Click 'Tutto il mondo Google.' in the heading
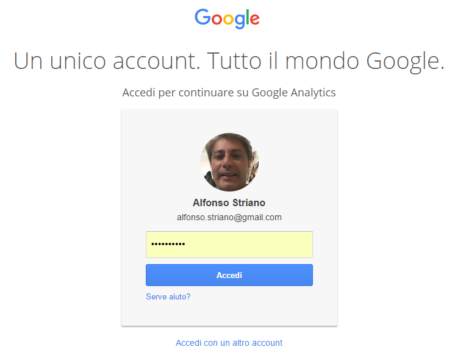 (x=326, y=62)
